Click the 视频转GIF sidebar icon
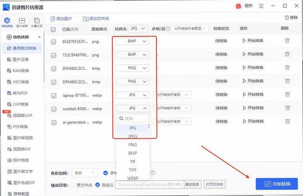This screenshot has width=303, height=196. pyautogui.click(x=9, y=149)
